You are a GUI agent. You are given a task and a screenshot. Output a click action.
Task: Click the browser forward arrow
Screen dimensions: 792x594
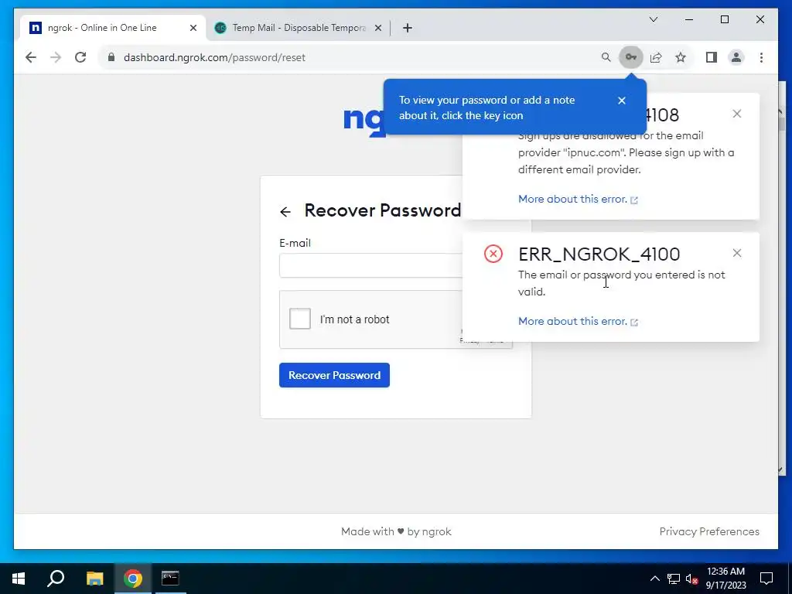point(56,57)
